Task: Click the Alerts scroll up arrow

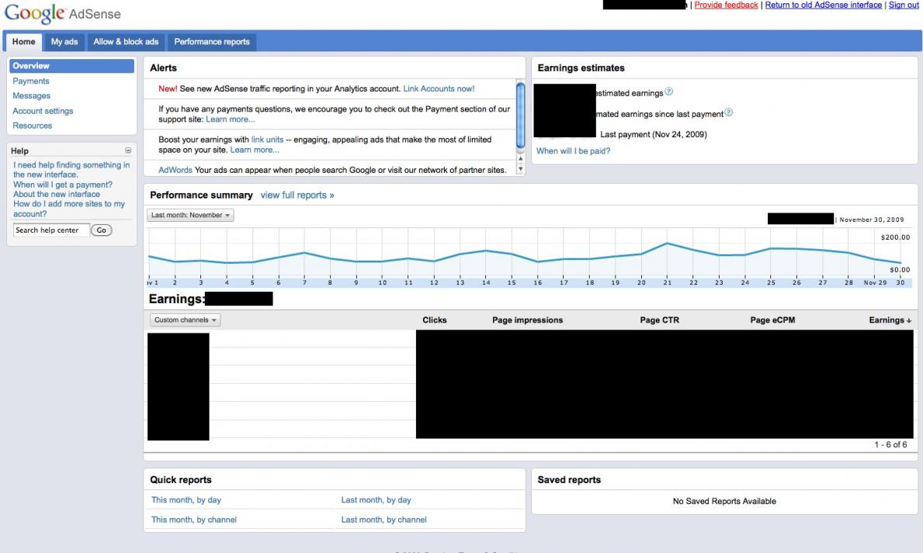Action: tap(520, 159)
